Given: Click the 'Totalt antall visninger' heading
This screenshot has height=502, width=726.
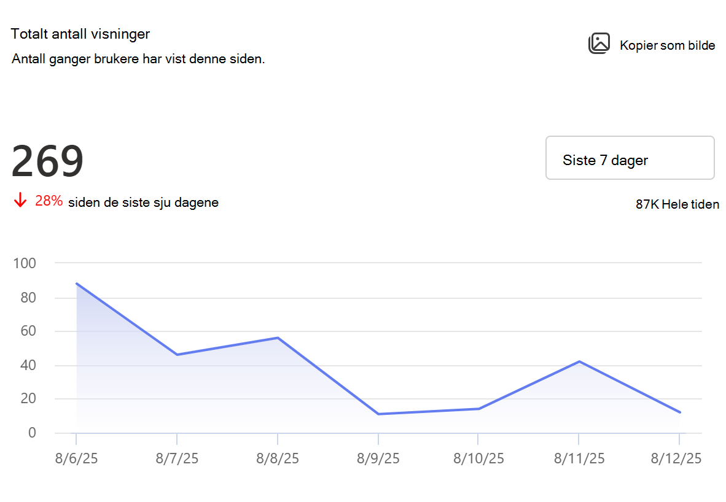Looking at the screenshot, I should (80, 34).
